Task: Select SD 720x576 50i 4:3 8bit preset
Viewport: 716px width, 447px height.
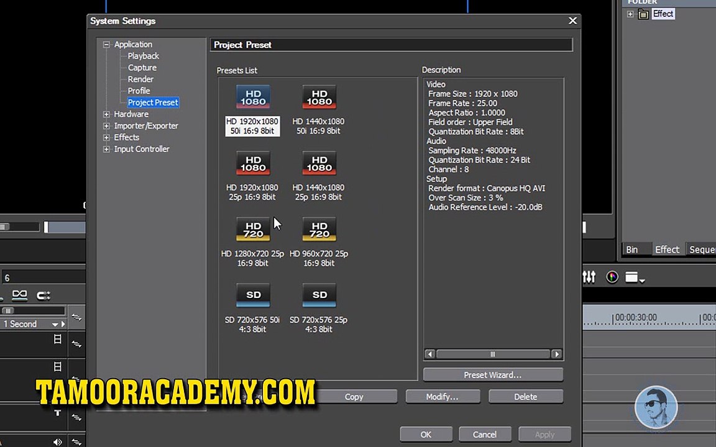Action: [252, 309]
